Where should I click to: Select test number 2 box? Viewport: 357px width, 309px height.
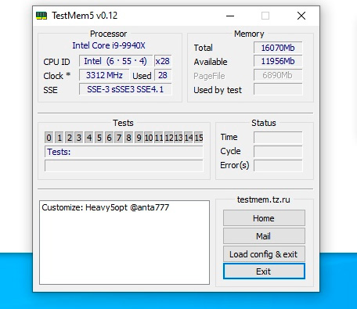[x=70, y=138]
